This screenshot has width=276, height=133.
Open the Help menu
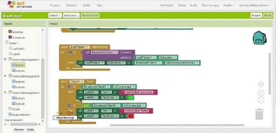tap(100, 5)
